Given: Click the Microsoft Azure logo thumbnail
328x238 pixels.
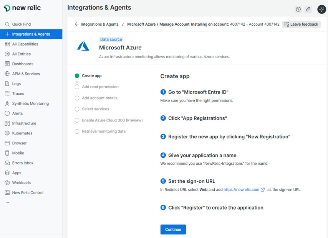Looking at the screenshot, I should (83, 46).
